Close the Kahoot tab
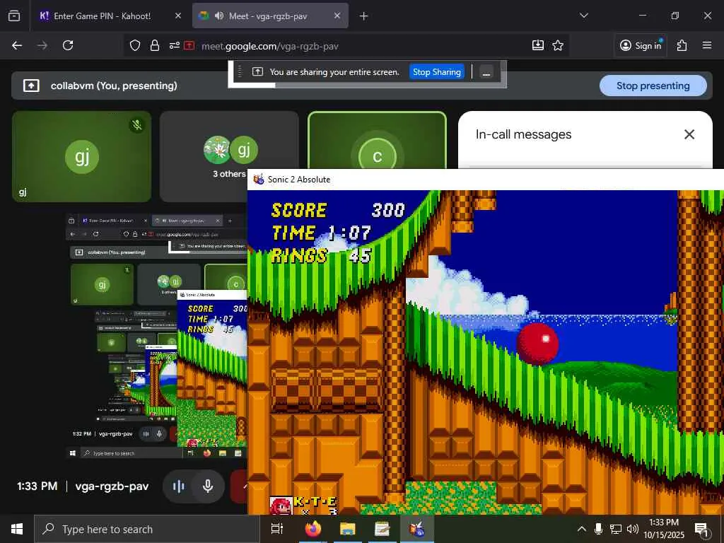The image size is (724, 543). tap(177, 16)
